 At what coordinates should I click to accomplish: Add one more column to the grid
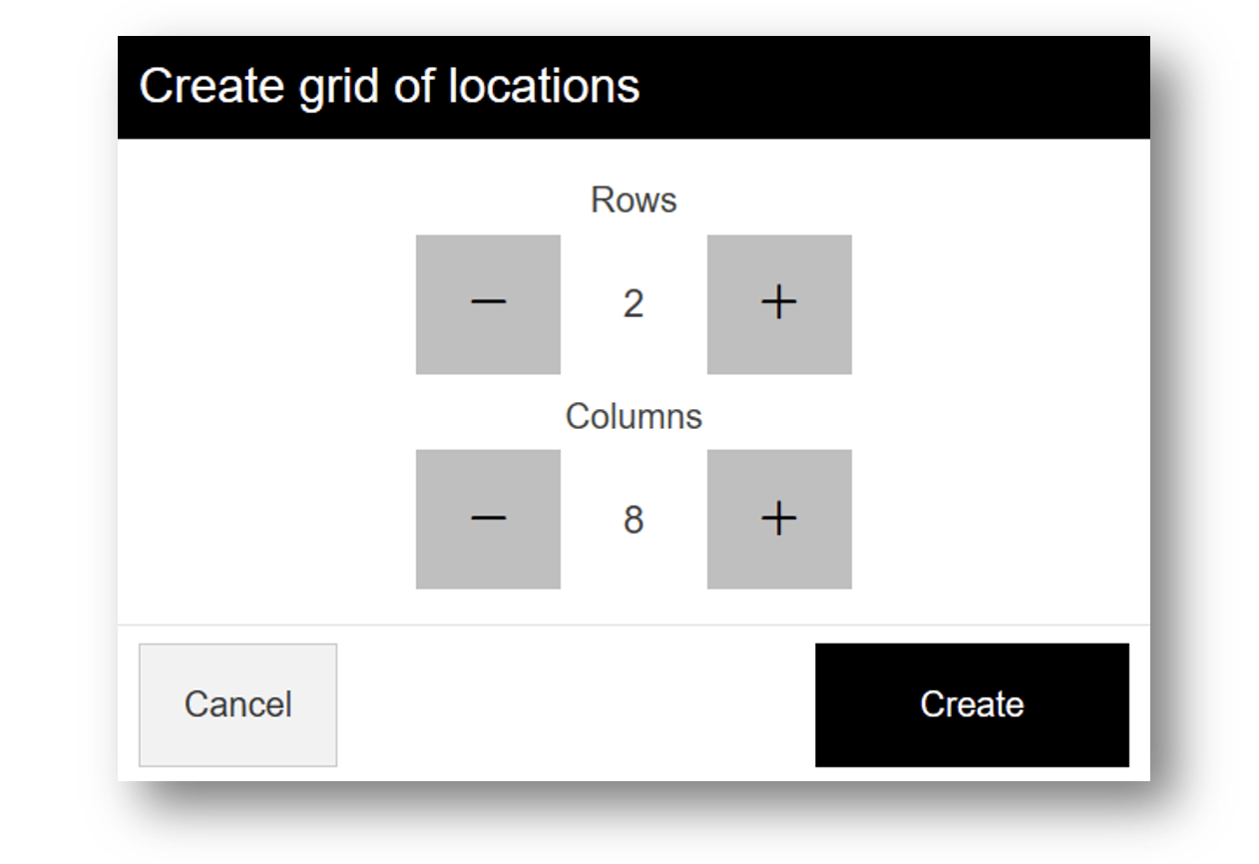pos(779,519)
